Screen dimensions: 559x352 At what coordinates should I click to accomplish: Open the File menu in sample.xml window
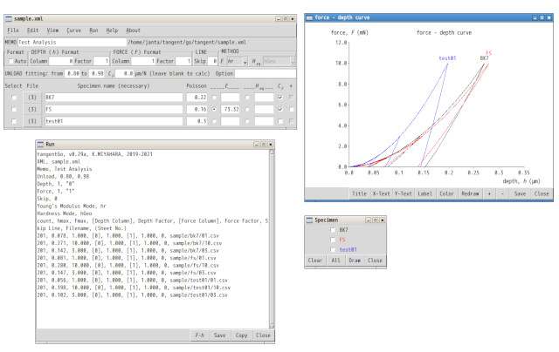click(13, 30)
